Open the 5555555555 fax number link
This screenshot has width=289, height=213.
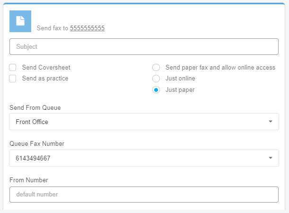(87, 28)
